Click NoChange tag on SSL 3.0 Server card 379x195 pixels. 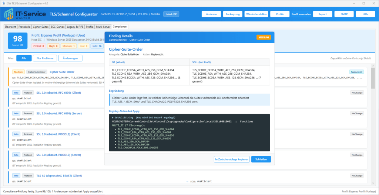point(357,155)
